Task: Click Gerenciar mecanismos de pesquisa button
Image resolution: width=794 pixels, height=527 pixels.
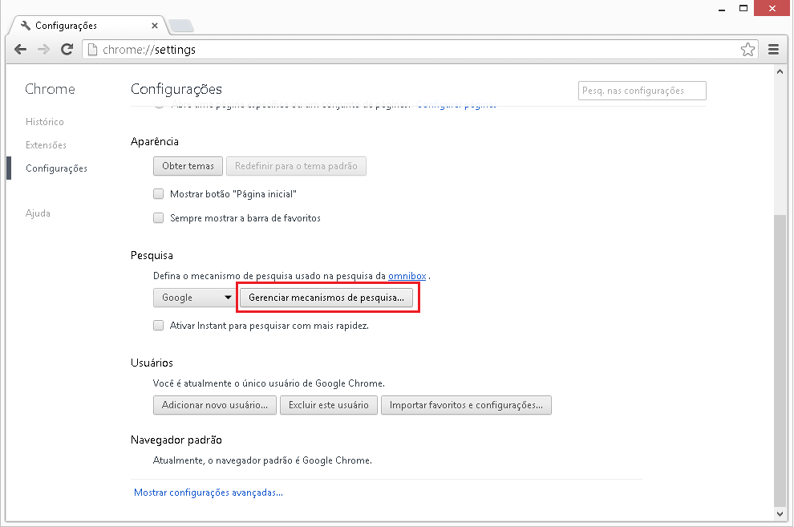Action: click(326, 298)
